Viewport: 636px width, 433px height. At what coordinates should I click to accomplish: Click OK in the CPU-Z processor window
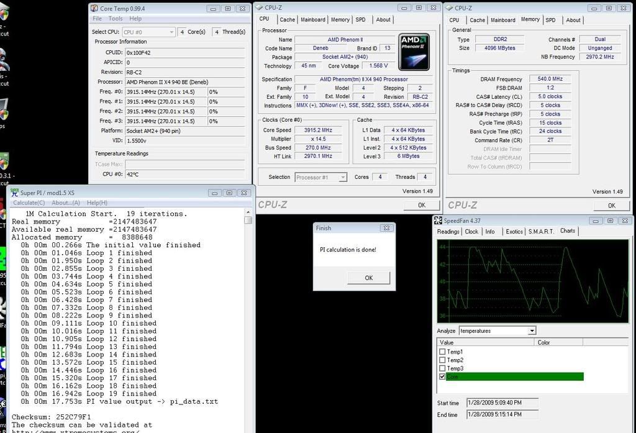(x=422, y=206)
